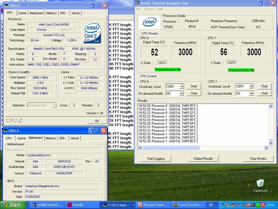Click the green square tray icon
The width and height of the screenshot is (278, 209).
click(258, 205)
